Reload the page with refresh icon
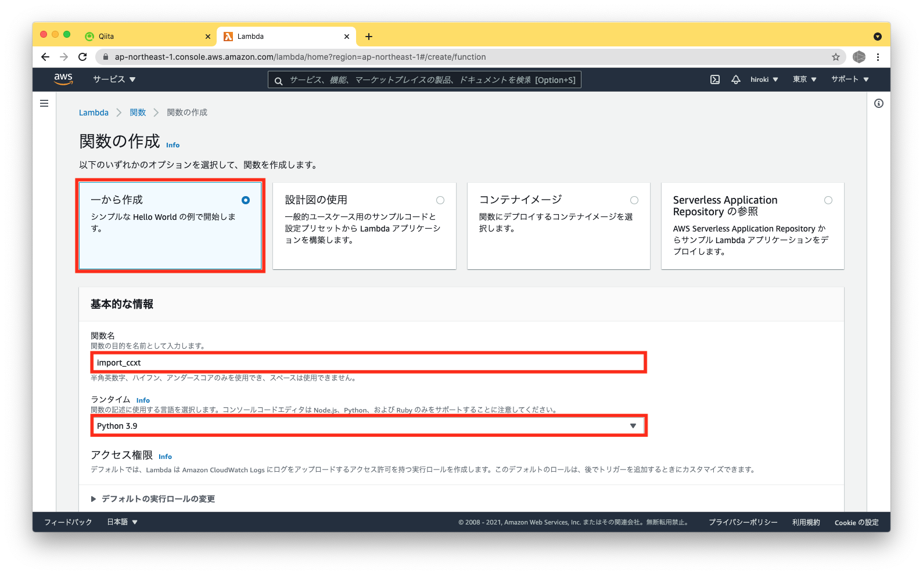This screenshot has width=923, height=575. [x=82, y=57]
